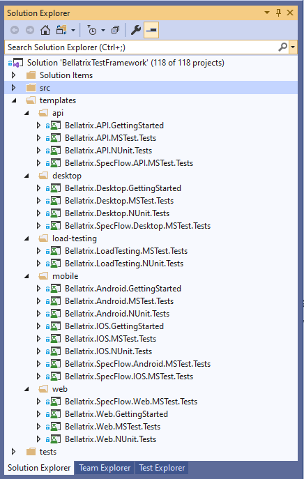Screen dimensions: 304x479
Task: Close the Solution Explorer panel
Action: 290,13
